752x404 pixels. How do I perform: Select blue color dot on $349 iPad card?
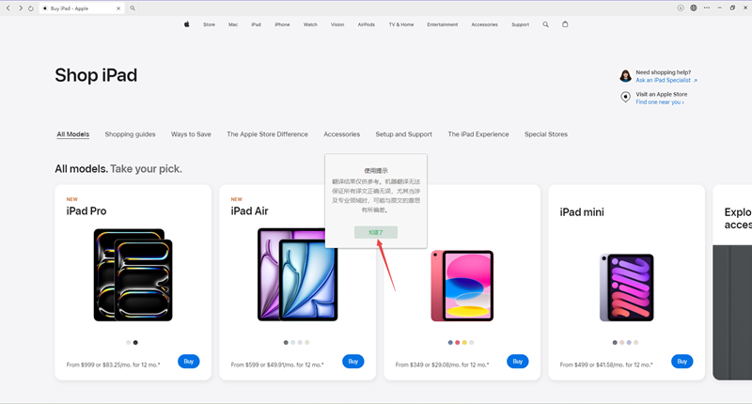[450, 343]
